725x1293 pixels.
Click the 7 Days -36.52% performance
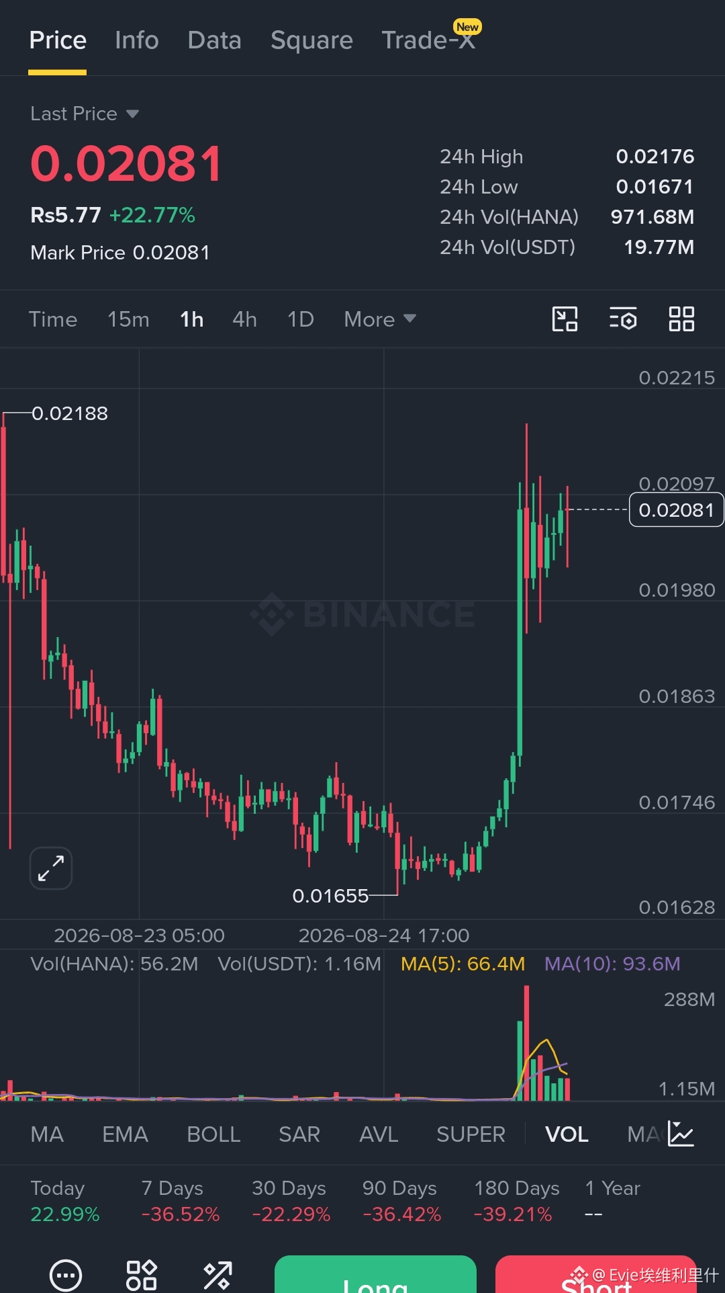click(x=180, y=1201)
